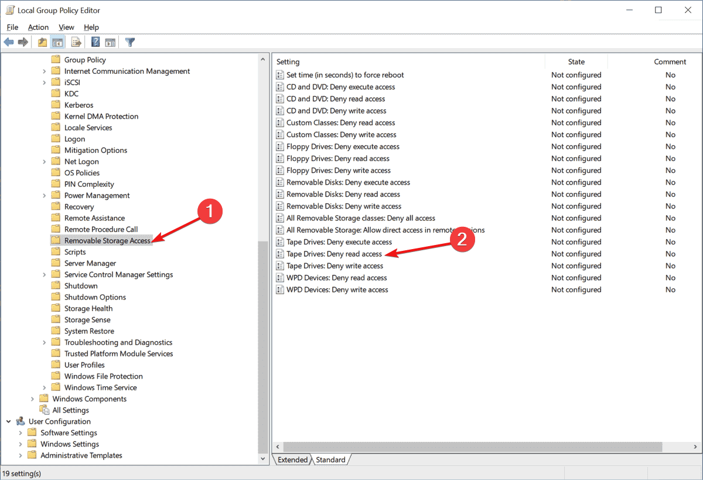Click the Back arrow toolbar icon
The height and width of the screenshot is (480, 703).
coord(9,42)
